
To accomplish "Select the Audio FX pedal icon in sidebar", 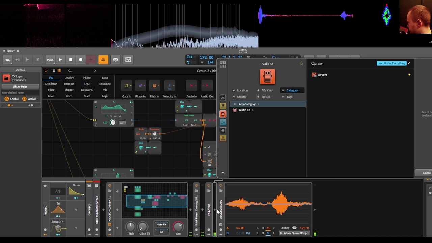I will pyautogui.click(x=223, y=114).
